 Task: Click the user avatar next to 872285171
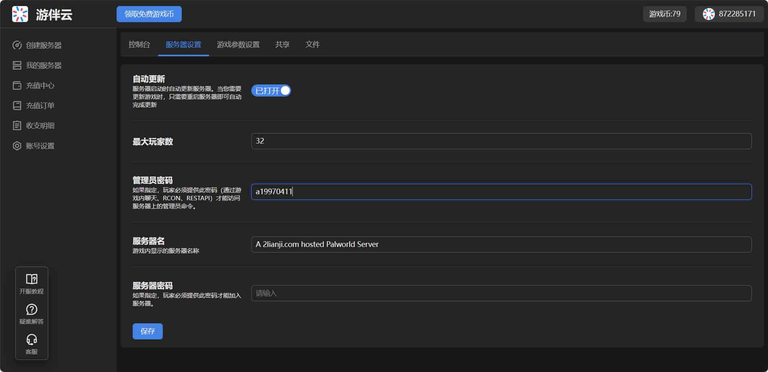(x=708, y=14)
